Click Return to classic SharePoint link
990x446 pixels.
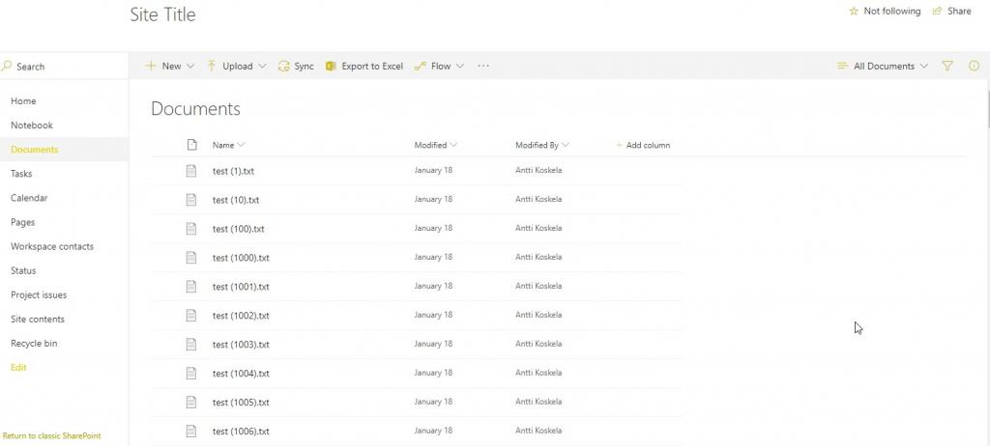51,436
